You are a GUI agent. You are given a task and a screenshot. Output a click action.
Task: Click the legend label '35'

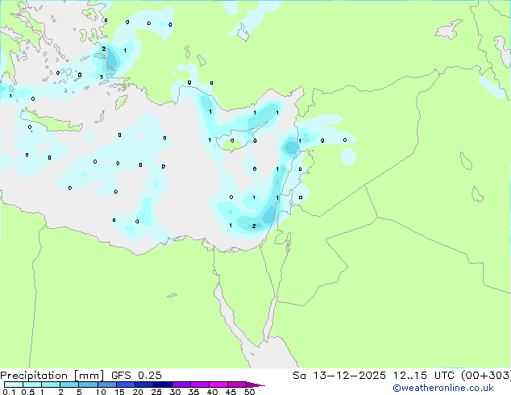pos(193,392)
